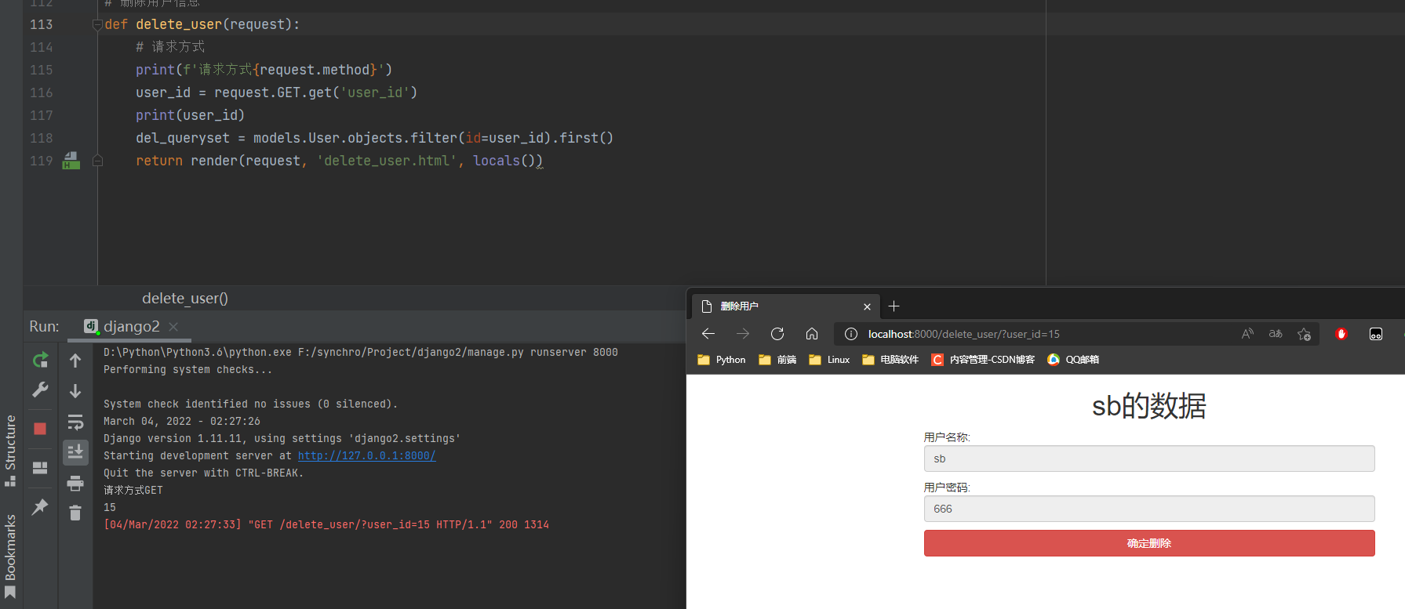Jump down the stack trace arrow
This screenshot has width=1405, height=609.
(x=75, y=390)
